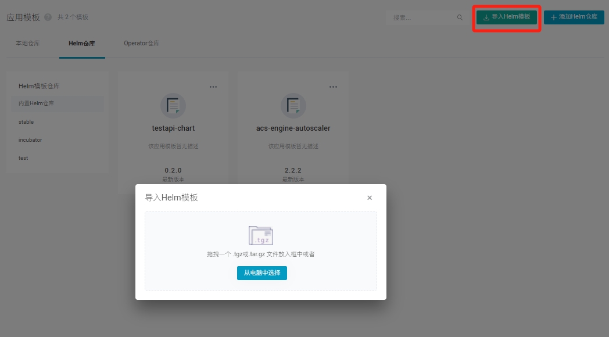Close the 导入Helm模板 dialog
The width and height of the screenshot is (609, 337).
point(370,198)
